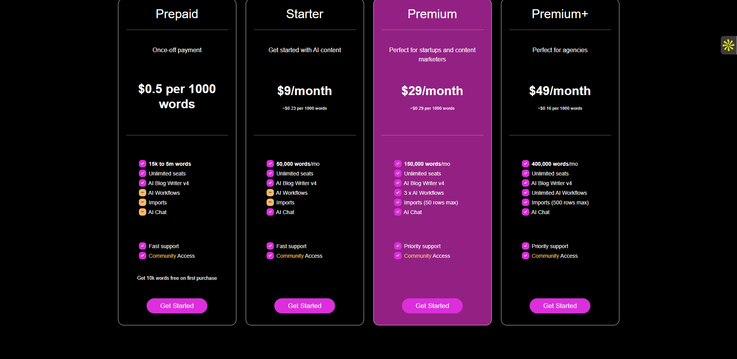Click the orange minus icon beside Prepaid AI Workflows
Image resolution: width=737 pixels, height=359 pixels.
click(x=142, y=193)
